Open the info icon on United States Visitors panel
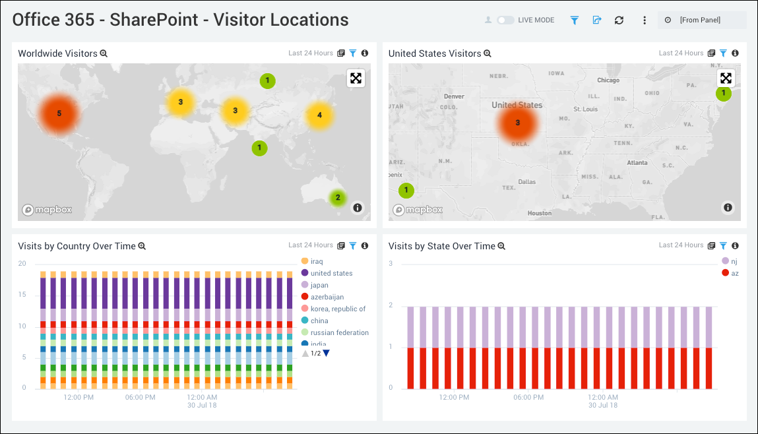The height and width of the screenshot is (434, 758). tap(735, 53)
